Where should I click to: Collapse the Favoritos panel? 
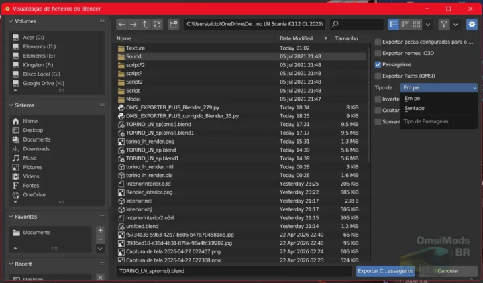click(11, 217)
